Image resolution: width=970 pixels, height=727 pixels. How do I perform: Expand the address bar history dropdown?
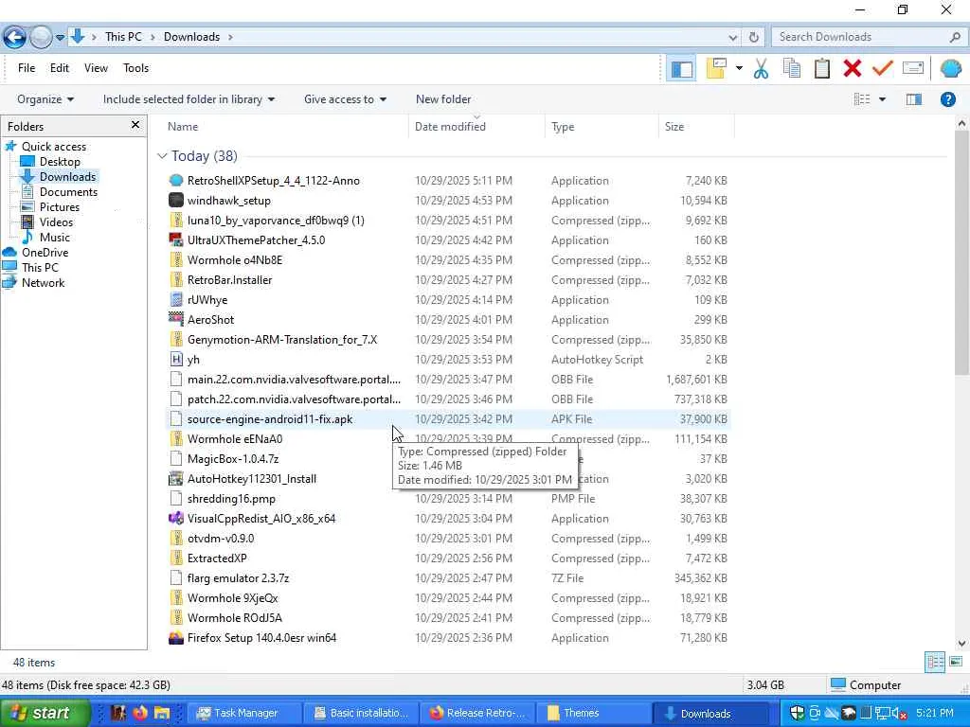732,38
